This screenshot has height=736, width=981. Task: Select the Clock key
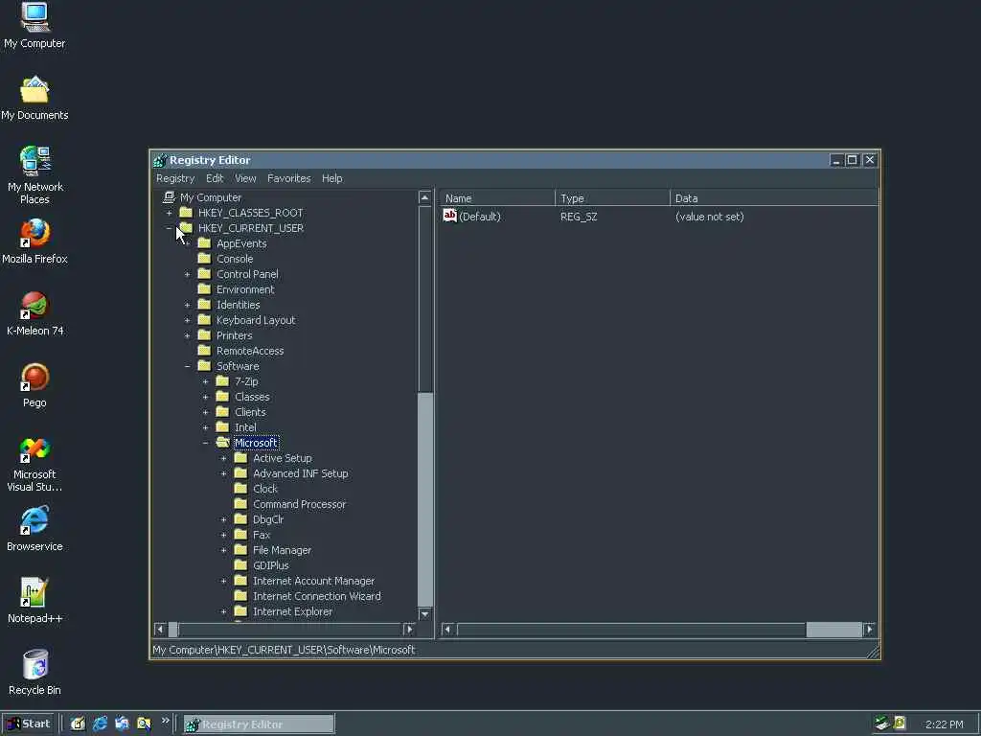click(265, 489)
